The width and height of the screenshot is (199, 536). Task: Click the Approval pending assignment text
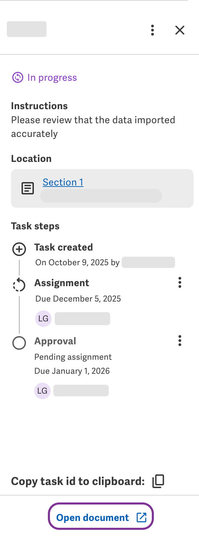[73, 357]
